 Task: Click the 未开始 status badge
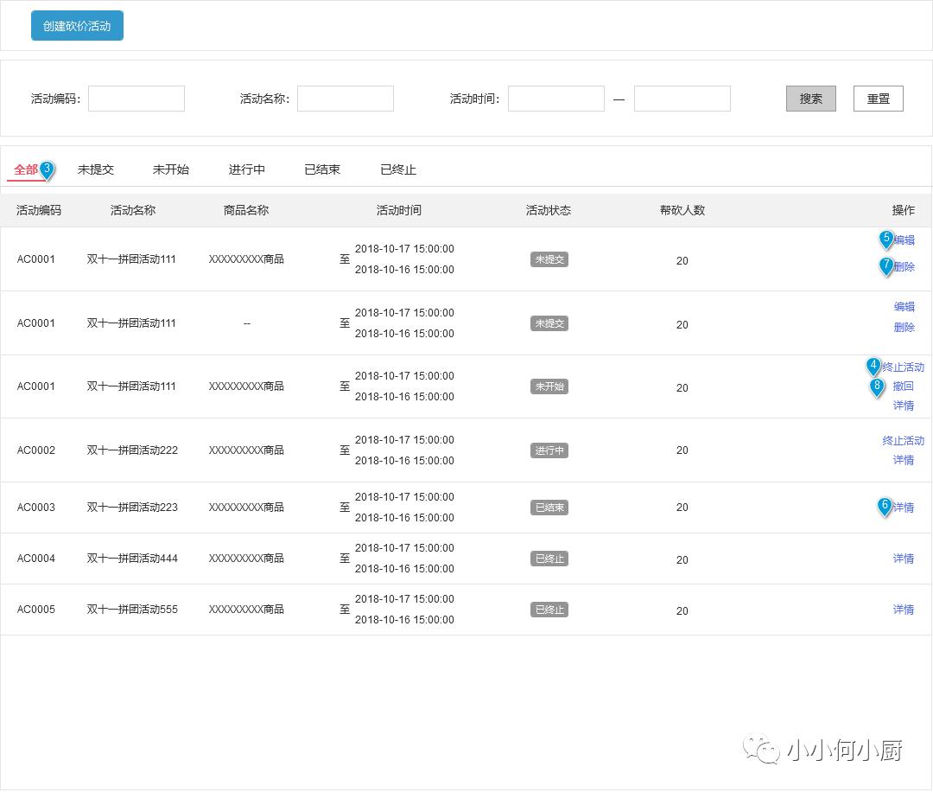coord(549,386)
